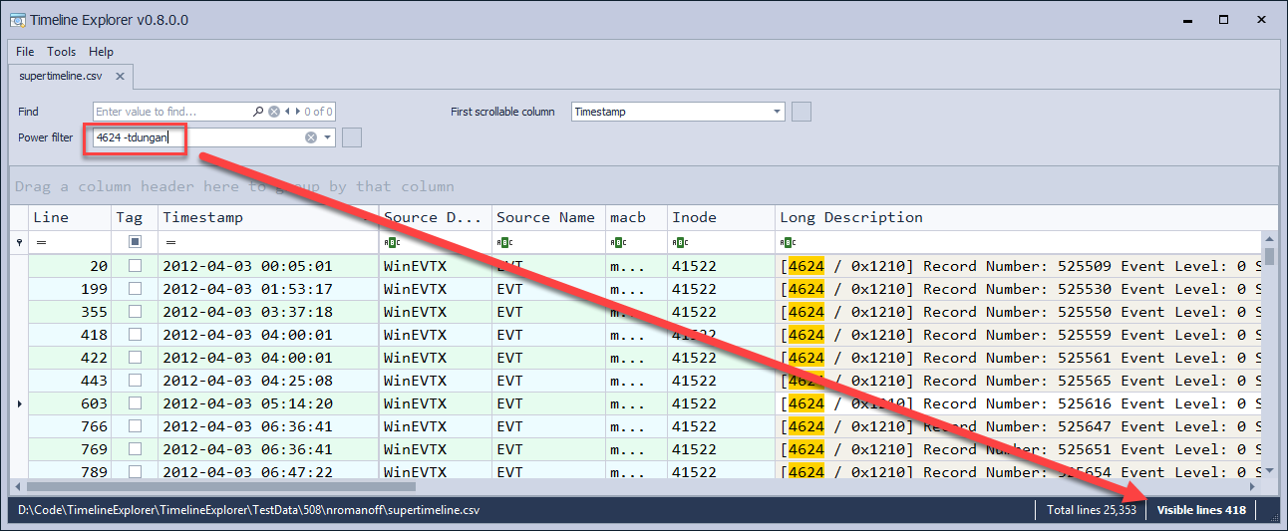The height and width of the screenshot is (531, 1288).
Task: Toggle the Tag filter row checkbox
Action: (x=135, y=242)
